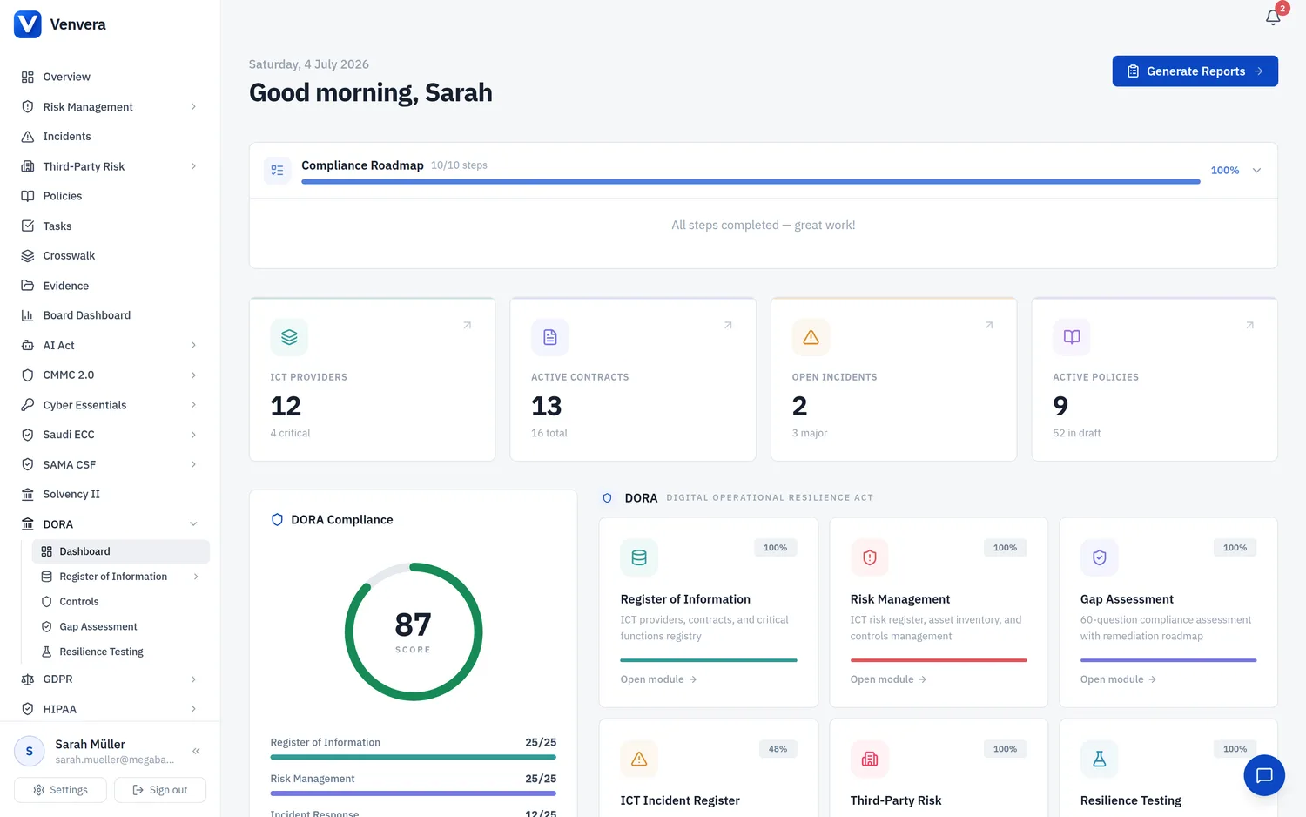Click Risk Management module shield icon
This screenshot has height=817, width=1306.
click(869, 557)
